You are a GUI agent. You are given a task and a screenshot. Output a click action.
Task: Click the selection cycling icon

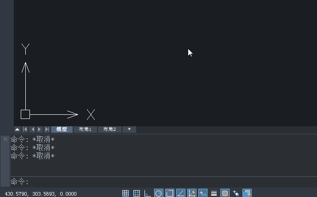236,193
